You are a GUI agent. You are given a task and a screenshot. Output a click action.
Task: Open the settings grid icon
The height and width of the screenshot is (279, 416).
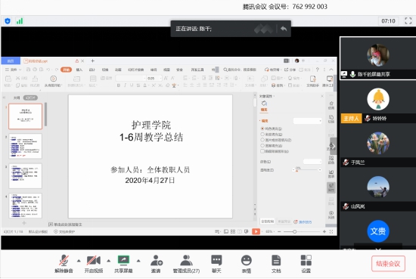click(306, 260)
